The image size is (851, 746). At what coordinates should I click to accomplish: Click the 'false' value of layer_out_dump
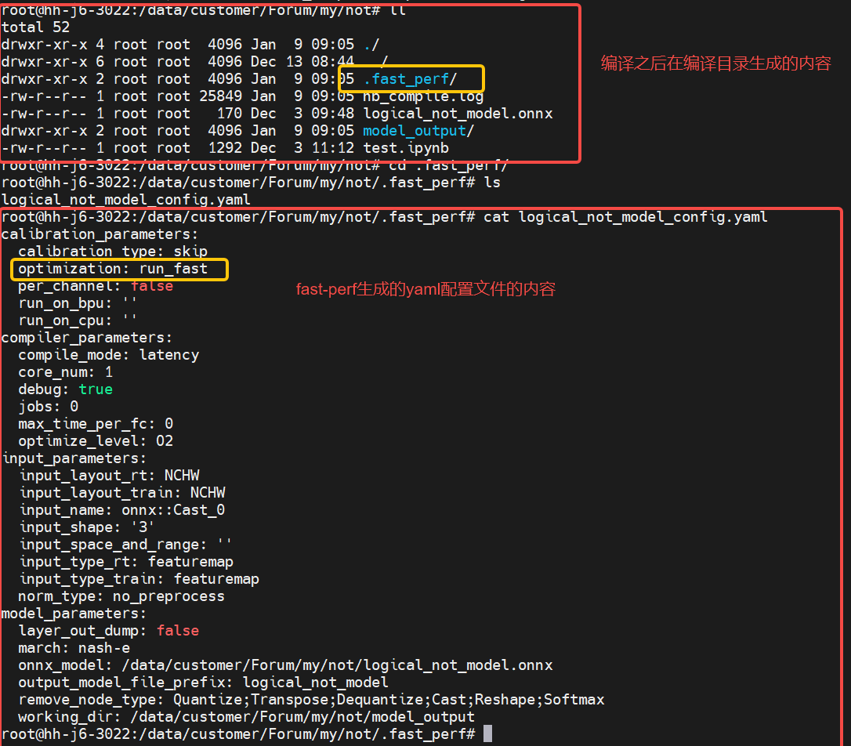178,631
